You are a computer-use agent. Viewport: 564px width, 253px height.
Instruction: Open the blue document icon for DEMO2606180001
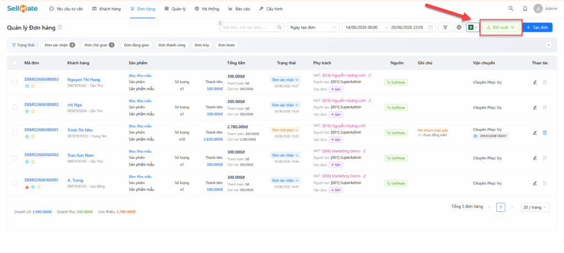coord(545,133)
